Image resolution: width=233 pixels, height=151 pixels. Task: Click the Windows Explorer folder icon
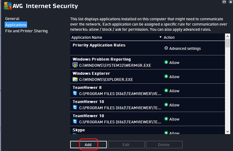tap(75, 79)
